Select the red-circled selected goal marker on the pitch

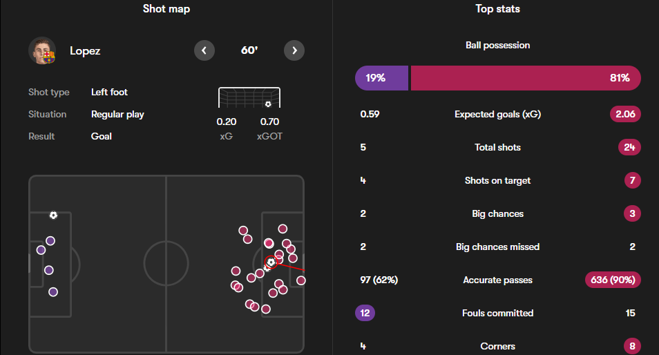271,262
